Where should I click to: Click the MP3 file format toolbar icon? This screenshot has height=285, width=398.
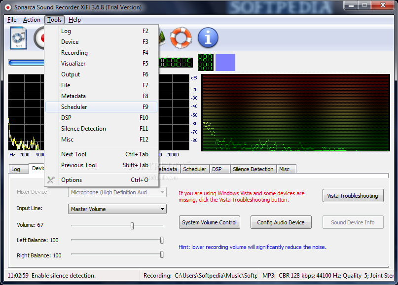click(18, 38)
